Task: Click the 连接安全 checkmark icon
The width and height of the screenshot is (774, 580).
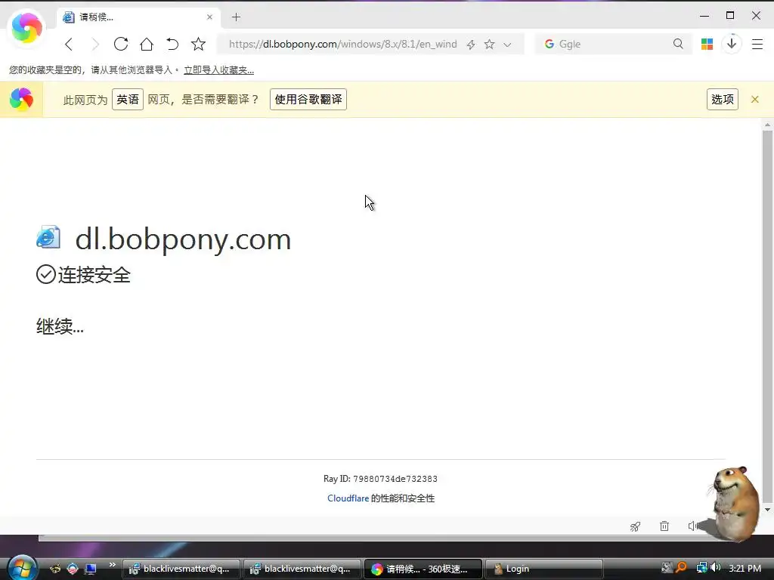Action: (x=46, y=274)
